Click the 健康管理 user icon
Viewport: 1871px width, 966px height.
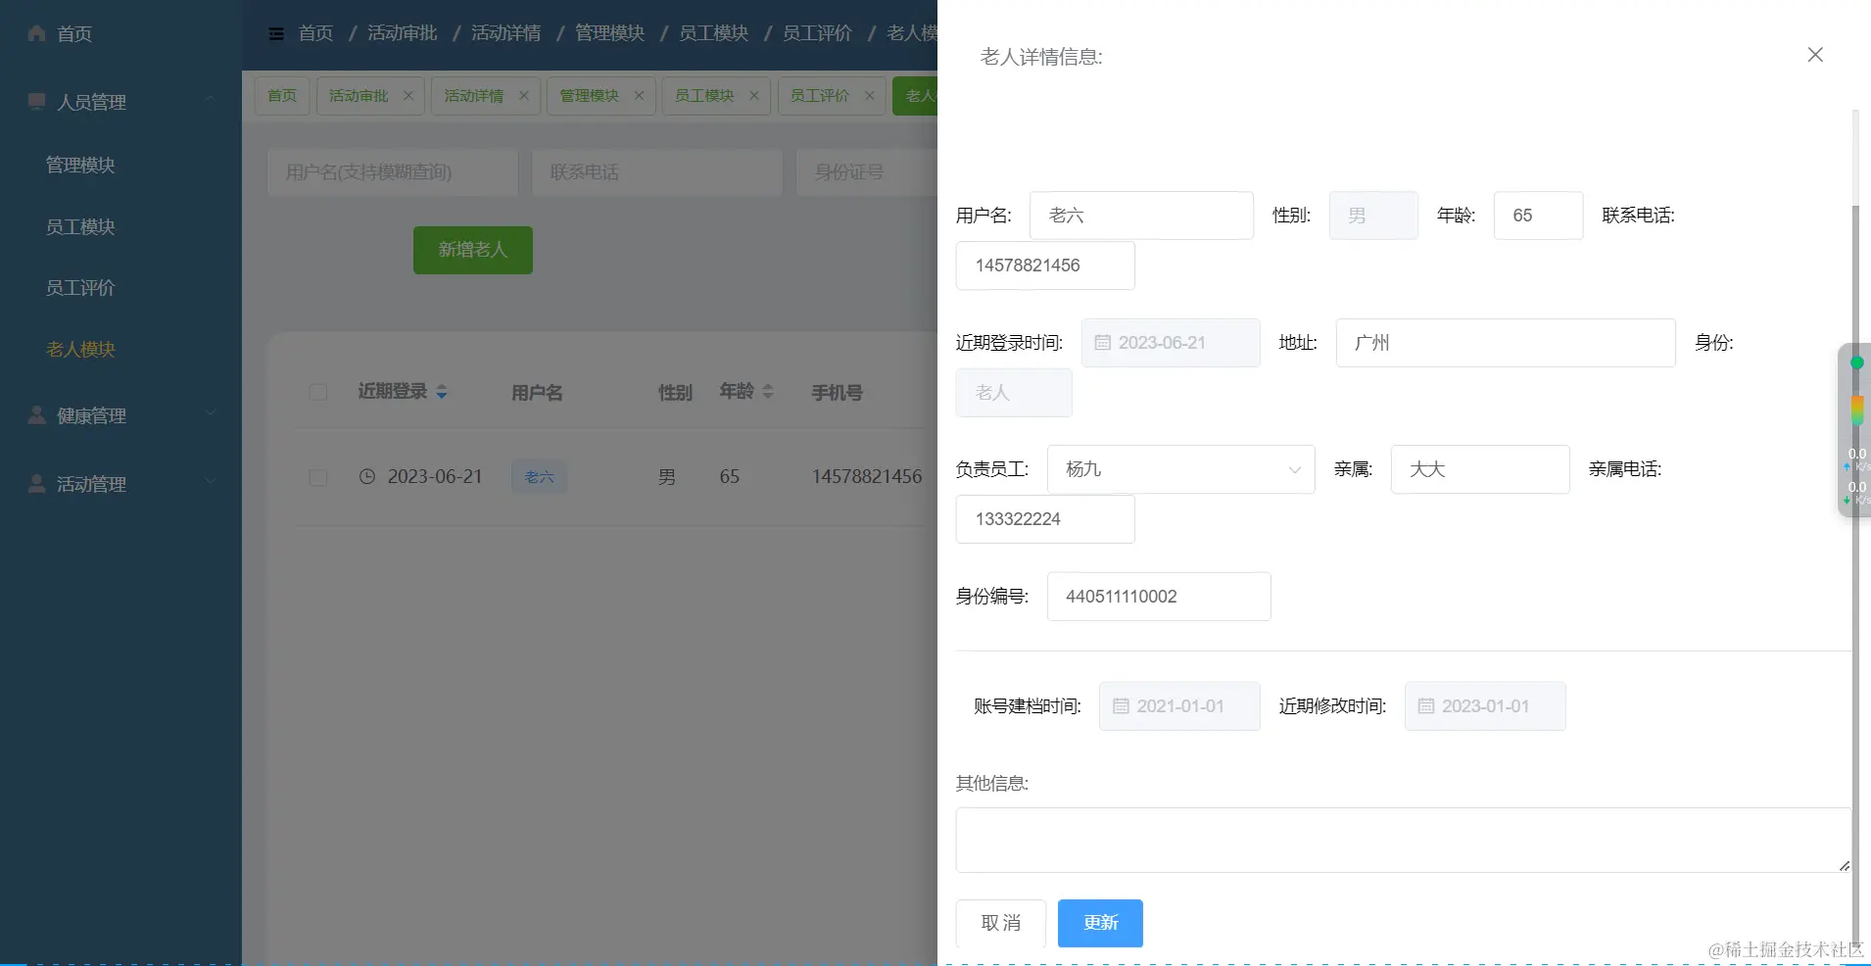37,415
